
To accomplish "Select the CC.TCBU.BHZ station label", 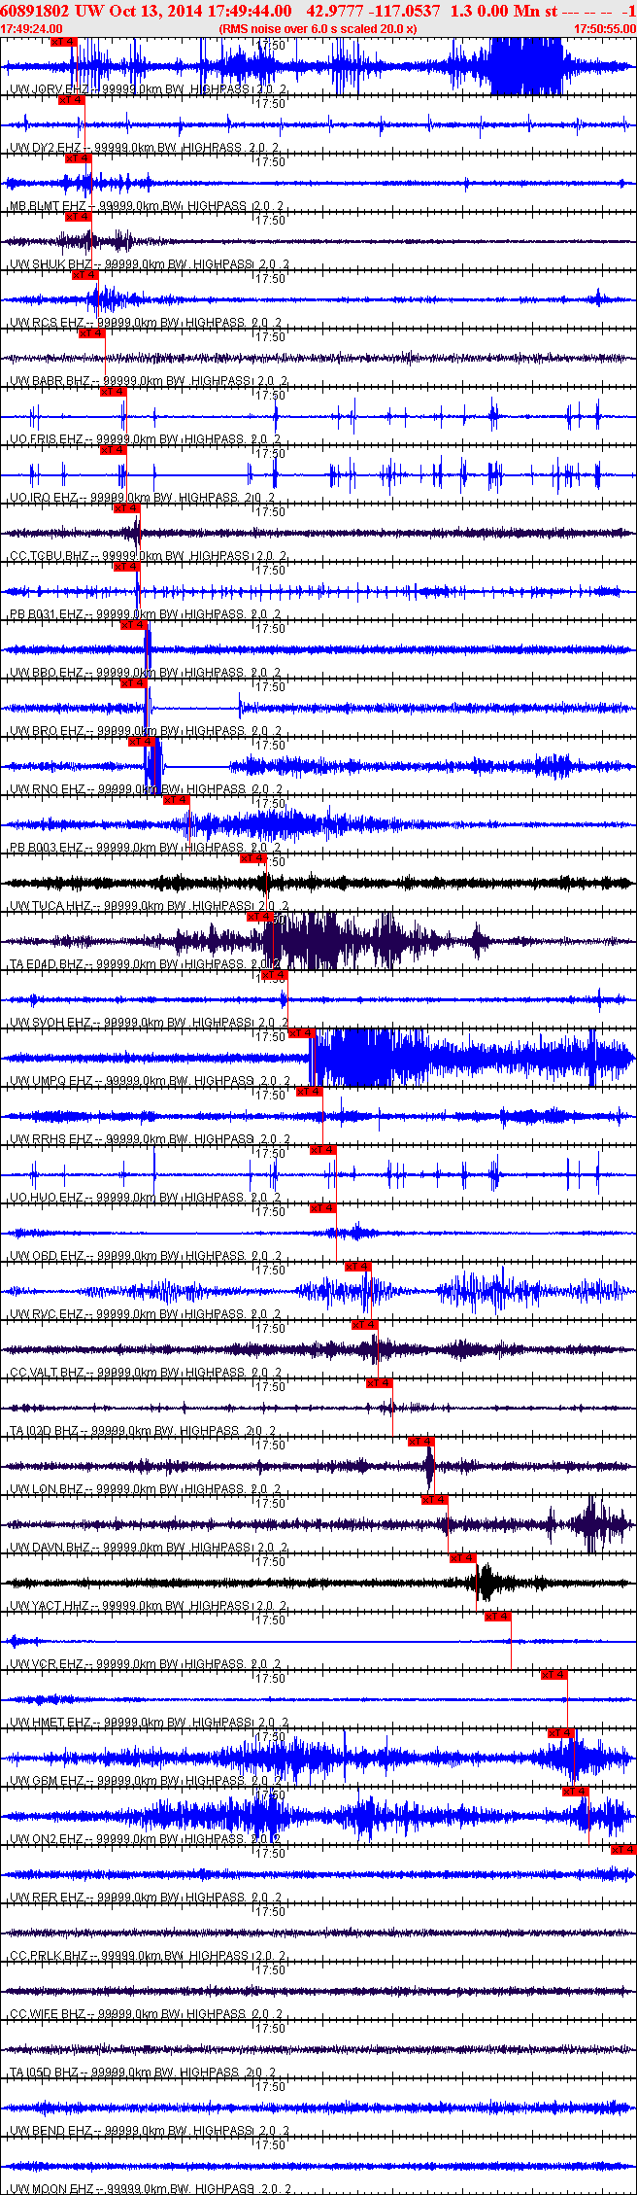I will tap(50, 556).
